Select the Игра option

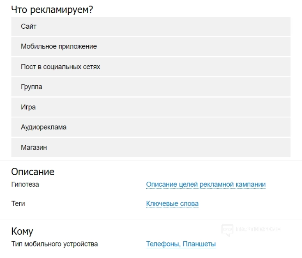tap(151, 107)
